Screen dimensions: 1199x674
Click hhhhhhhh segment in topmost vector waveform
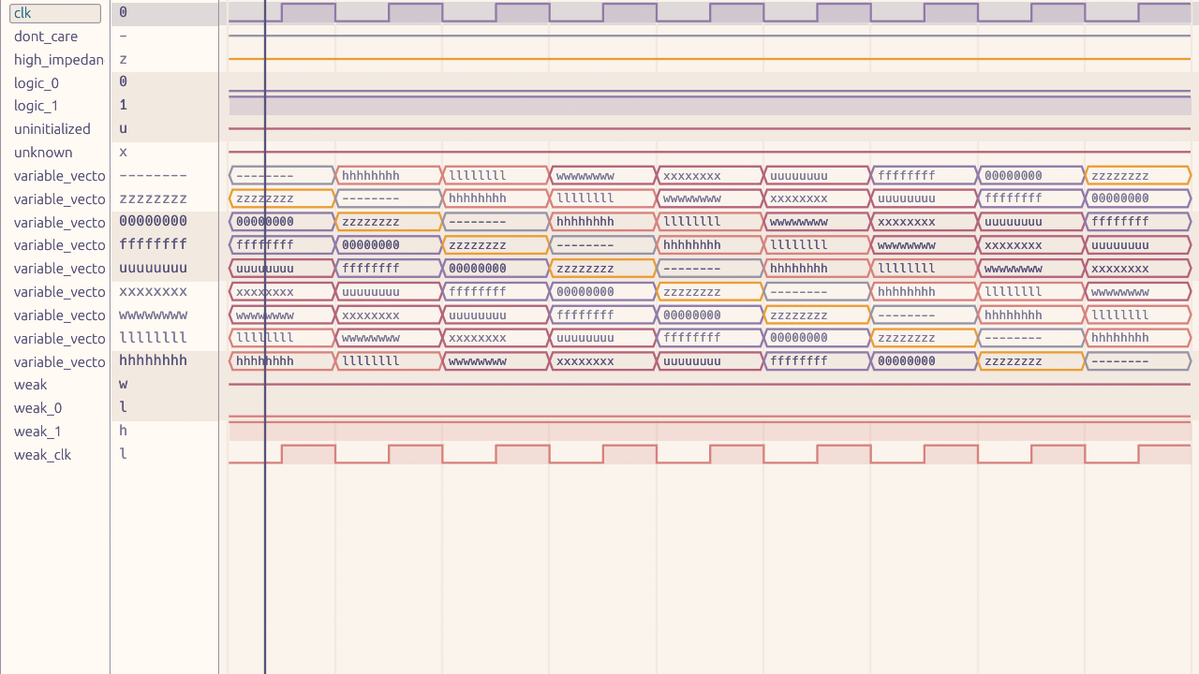coord(389,176)
